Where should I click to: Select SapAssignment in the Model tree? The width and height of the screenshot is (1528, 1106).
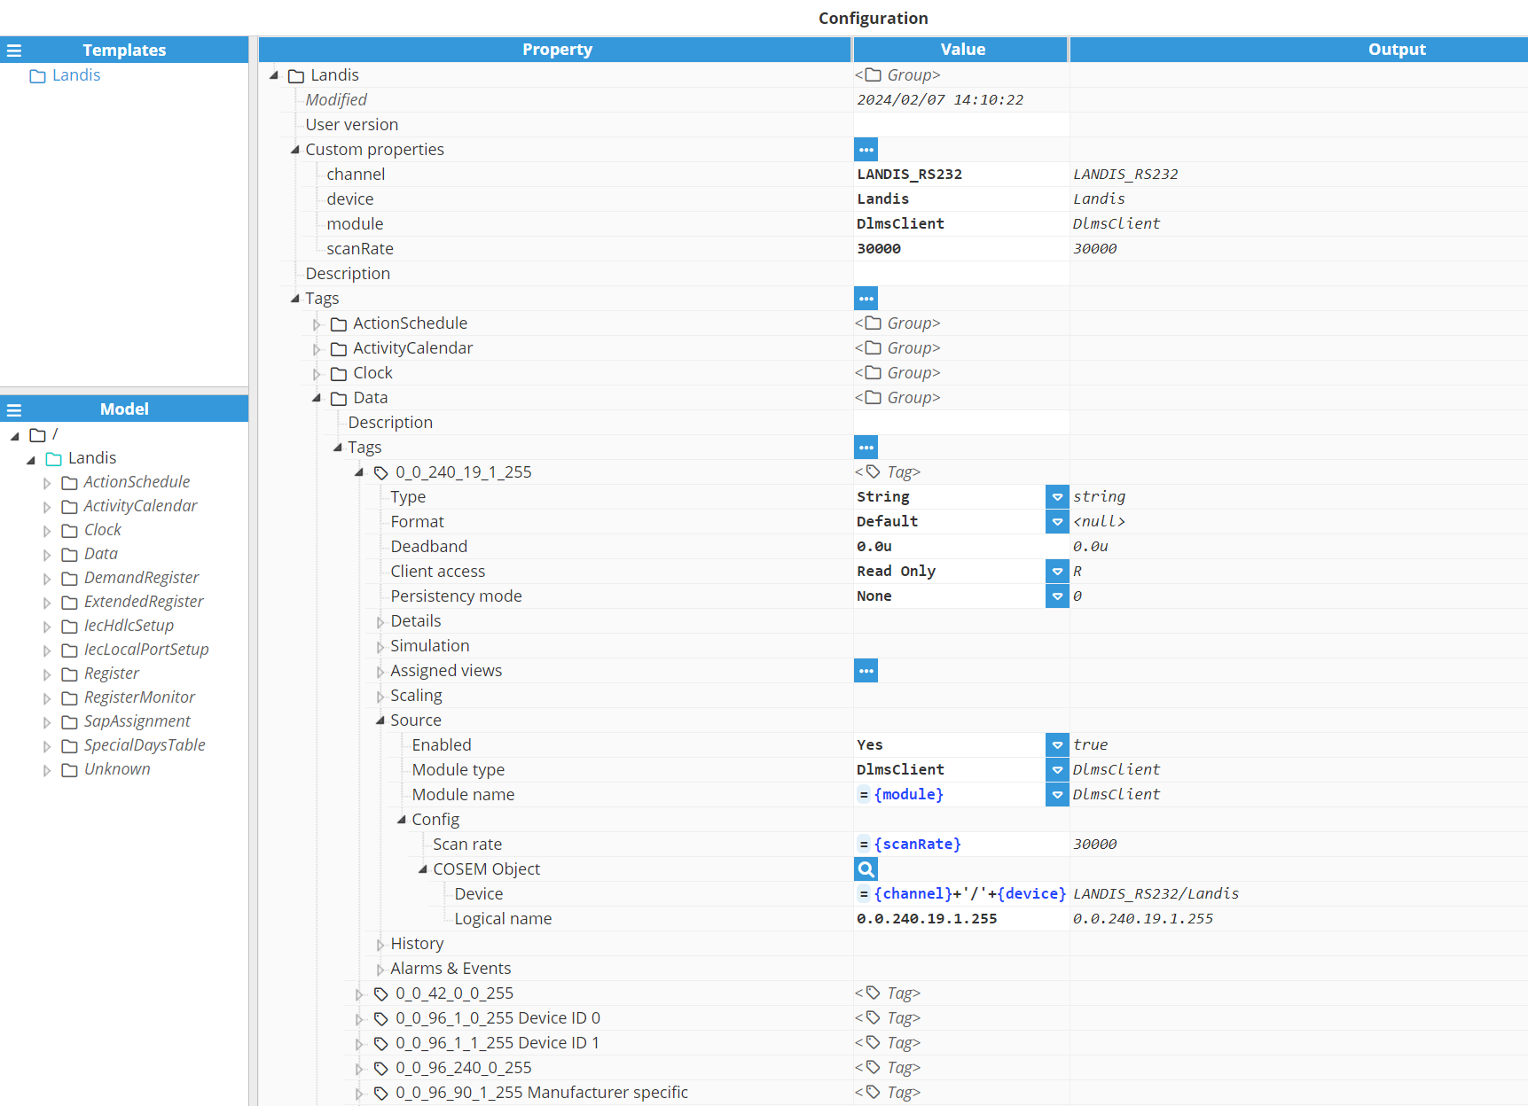click(x=137, y=721)
